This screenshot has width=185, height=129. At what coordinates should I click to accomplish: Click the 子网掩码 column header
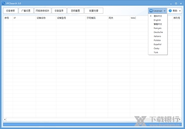[x=97, y=18]
